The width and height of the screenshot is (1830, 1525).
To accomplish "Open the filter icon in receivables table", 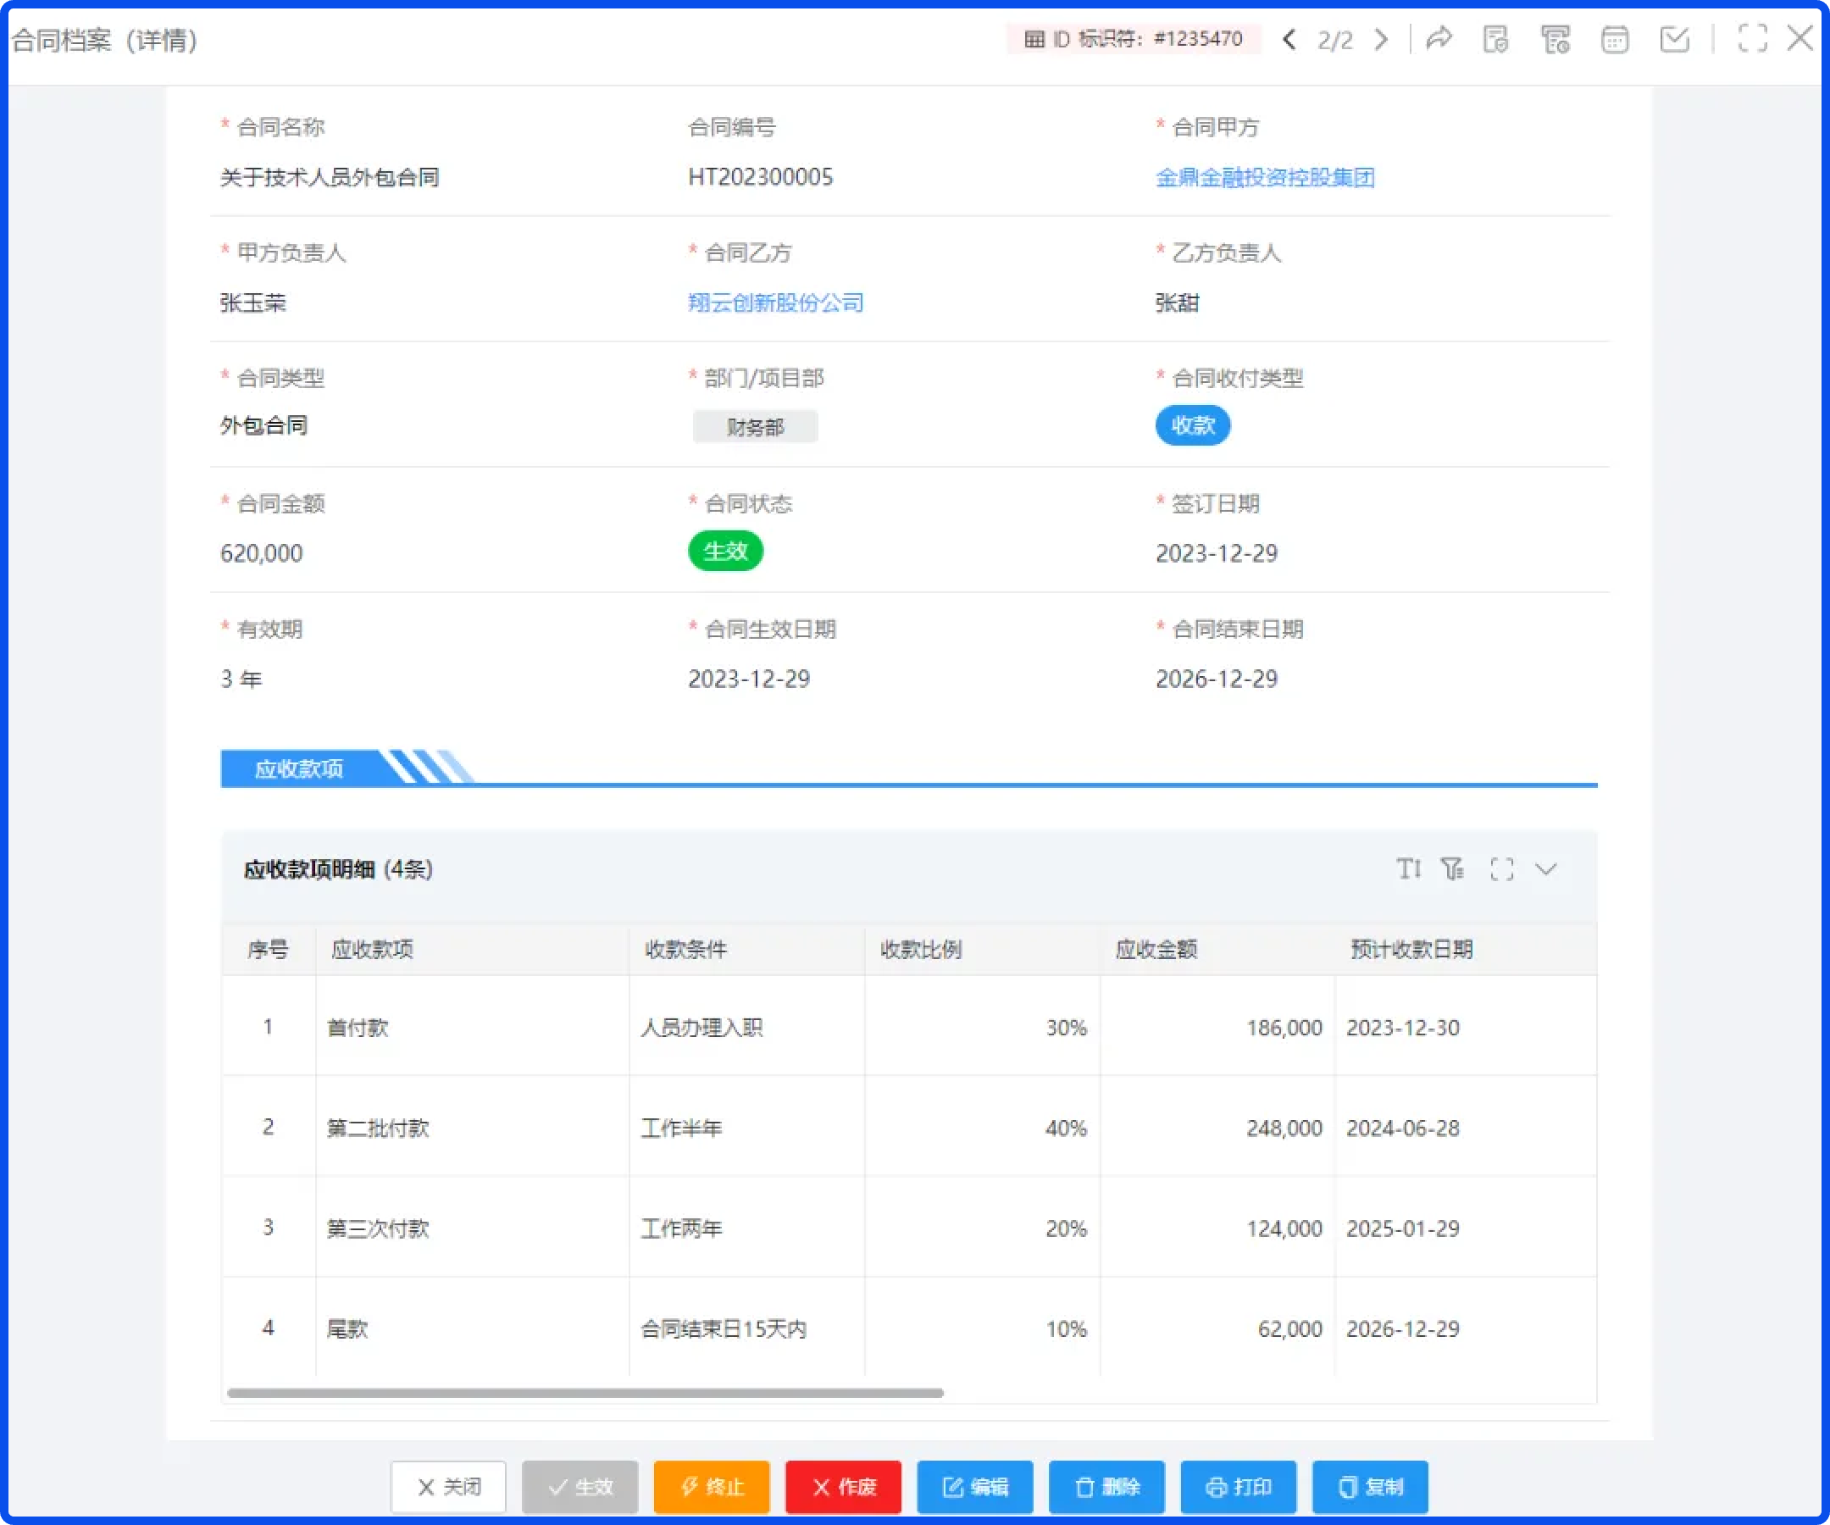I will [1453, 868].
